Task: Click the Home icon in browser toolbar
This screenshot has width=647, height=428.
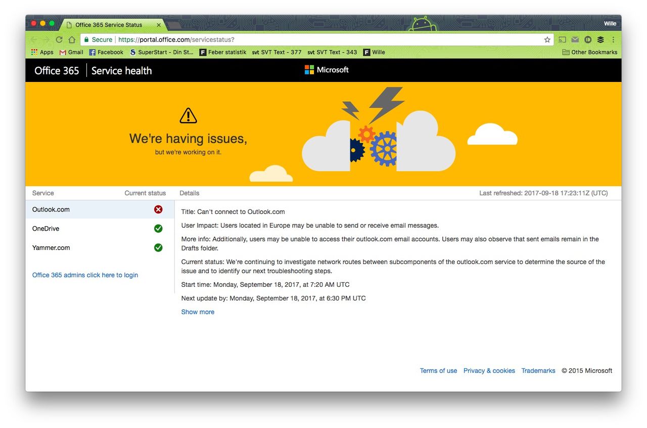Action: (72, 39)
